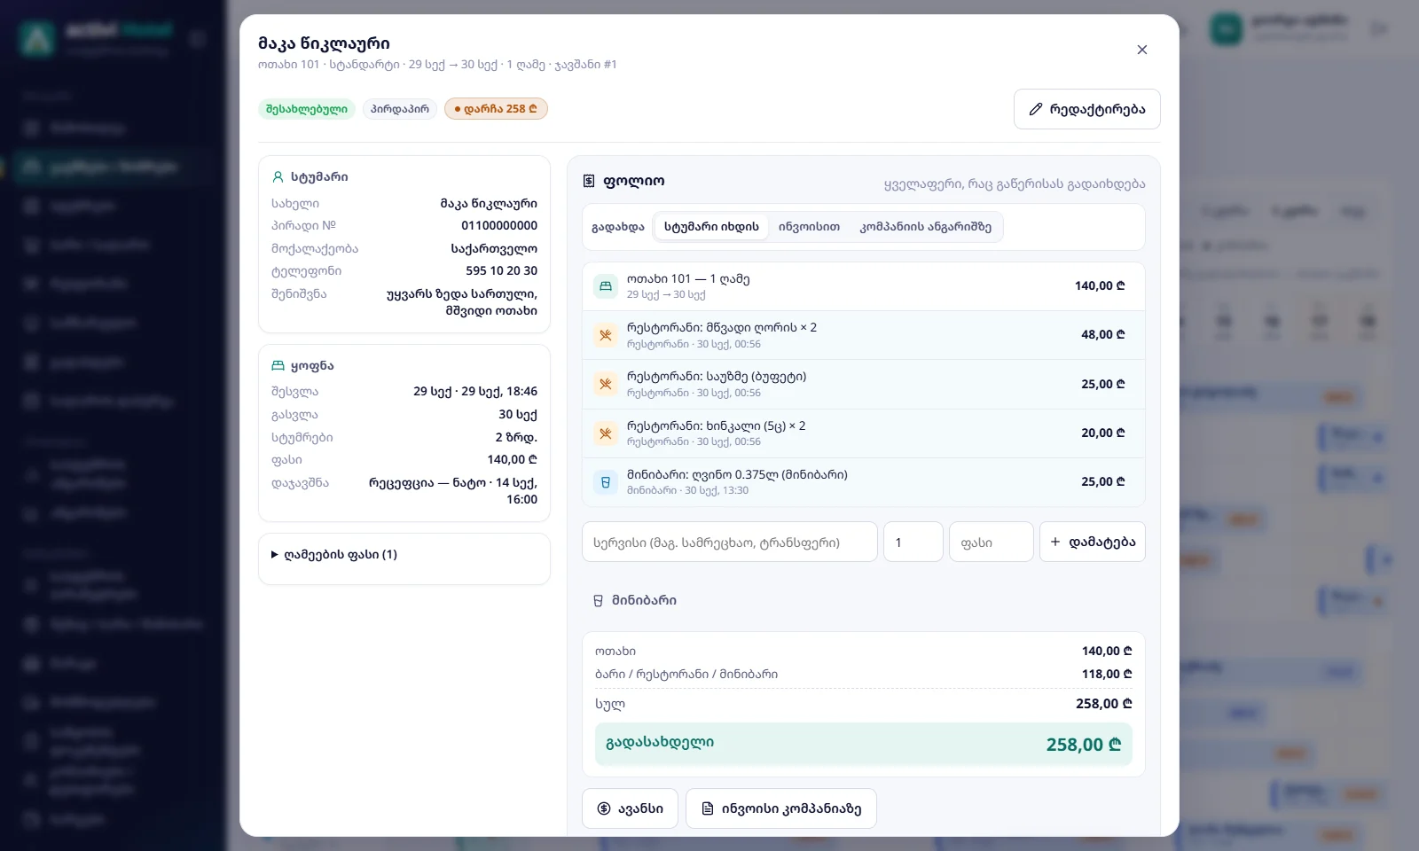
Task: Click the phone number 595 10 20 30
Action: [x=501, y=270]
